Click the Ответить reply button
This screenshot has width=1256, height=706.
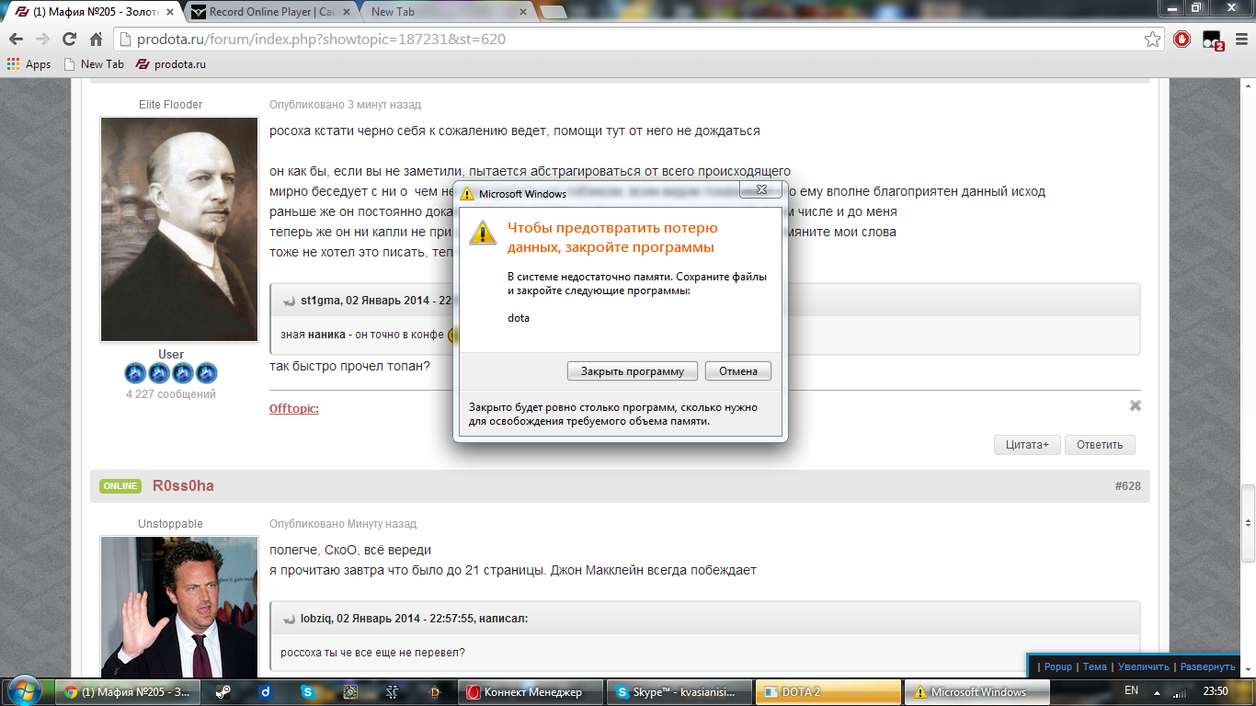pos(1098,444)
